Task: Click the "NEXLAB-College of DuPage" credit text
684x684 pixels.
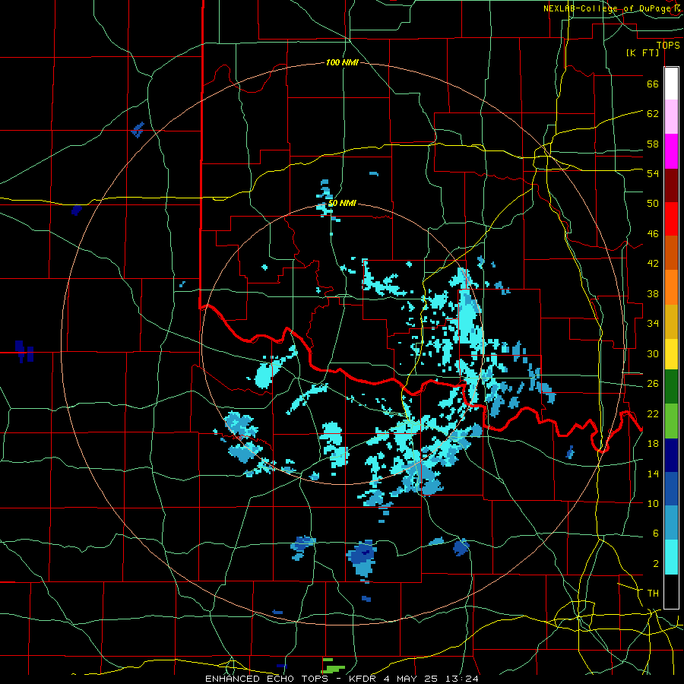Action: point(609,8)
